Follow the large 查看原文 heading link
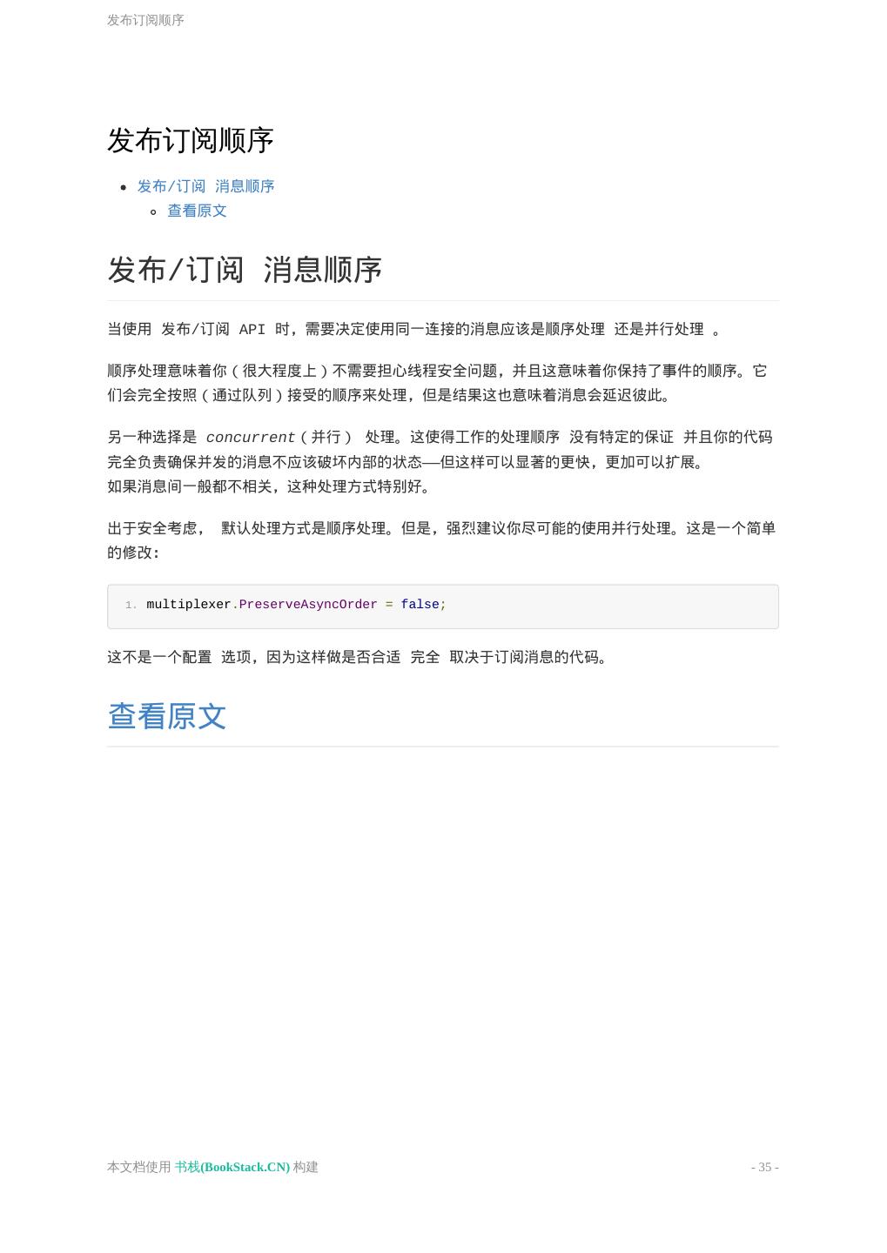The image size is (887, 1253). pyautogui.click(x=167, y=716)
